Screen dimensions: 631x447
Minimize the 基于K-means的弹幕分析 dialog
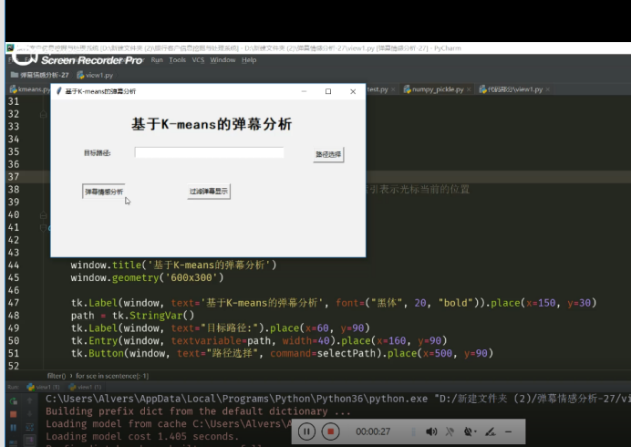[x=305, y=91]
